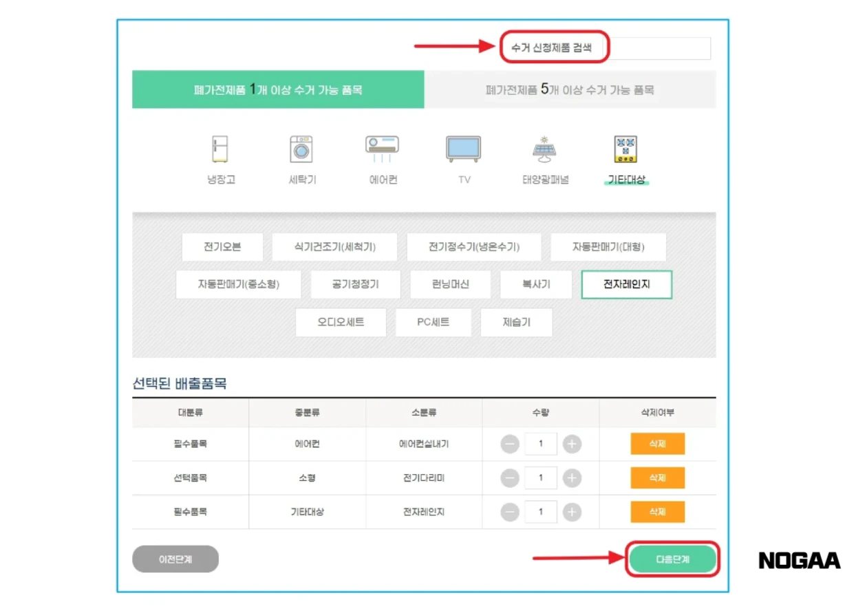Select the PC세트 item option
Viewport: 867px width, 613px height.
point(433,322)
